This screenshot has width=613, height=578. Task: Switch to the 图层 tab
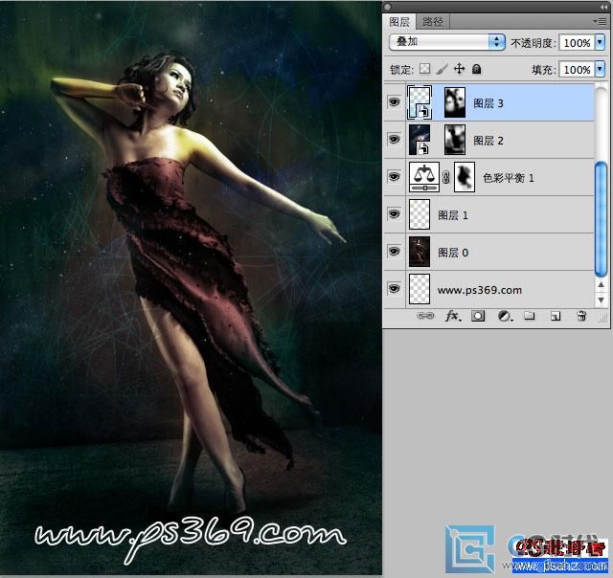tap(399, 21)
